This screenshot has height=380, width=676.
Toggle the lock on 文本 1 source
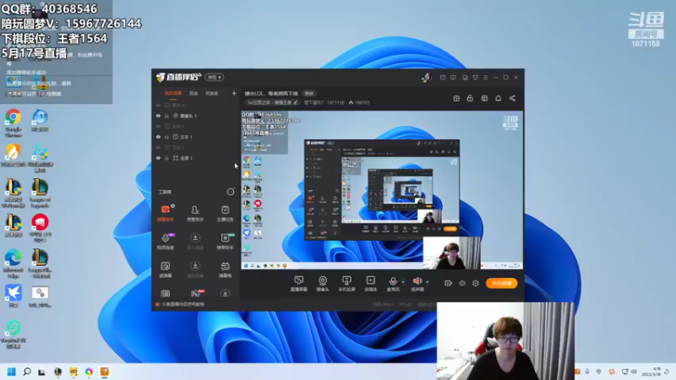[166, 137]
